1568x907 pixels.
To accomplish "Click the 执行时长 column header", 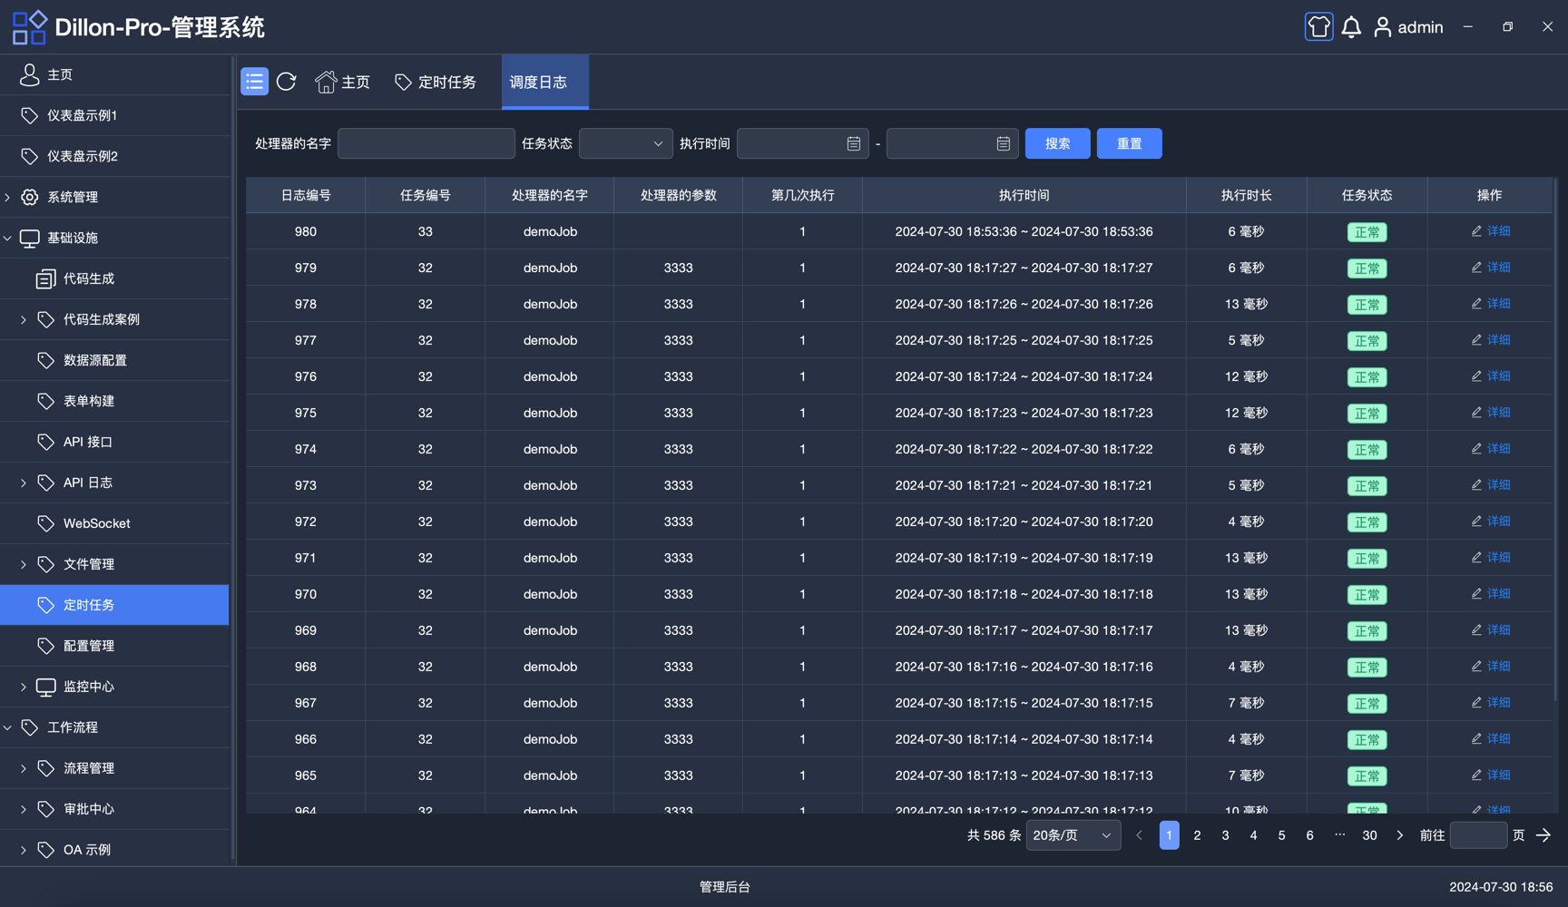I will pyautogui.click(x=1246, y=195).
